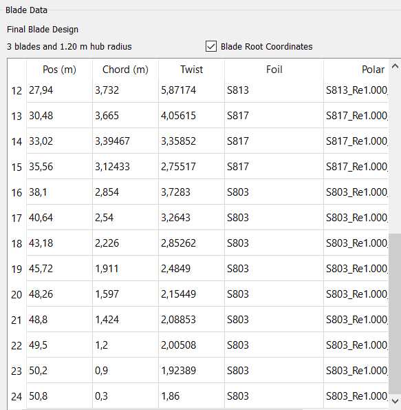
Task: Select chord cell 3,39467 in row 14
Action: (125, 141)
